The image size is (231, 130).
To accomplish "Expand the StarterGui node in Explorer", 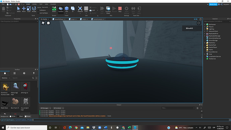I will (205, 43).
